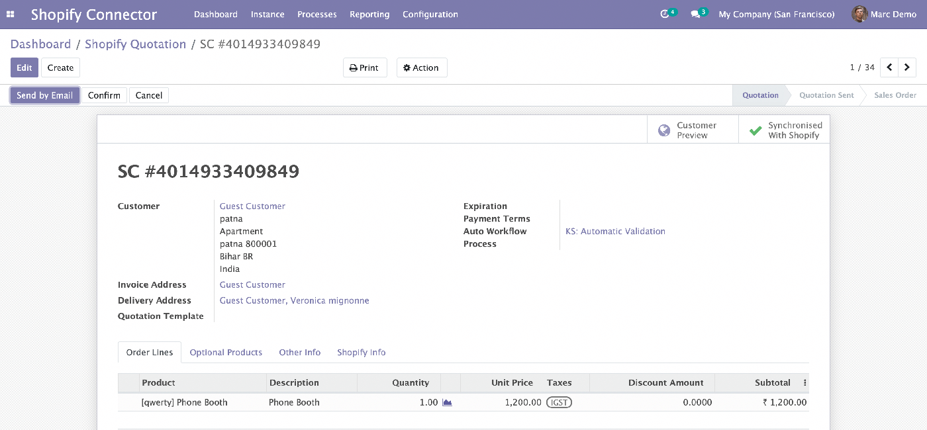Switch to the Other Info tab

click(300, 352)
